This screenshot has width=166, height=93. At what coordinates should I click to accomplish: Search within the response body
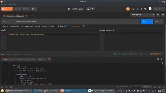(161, 59)
